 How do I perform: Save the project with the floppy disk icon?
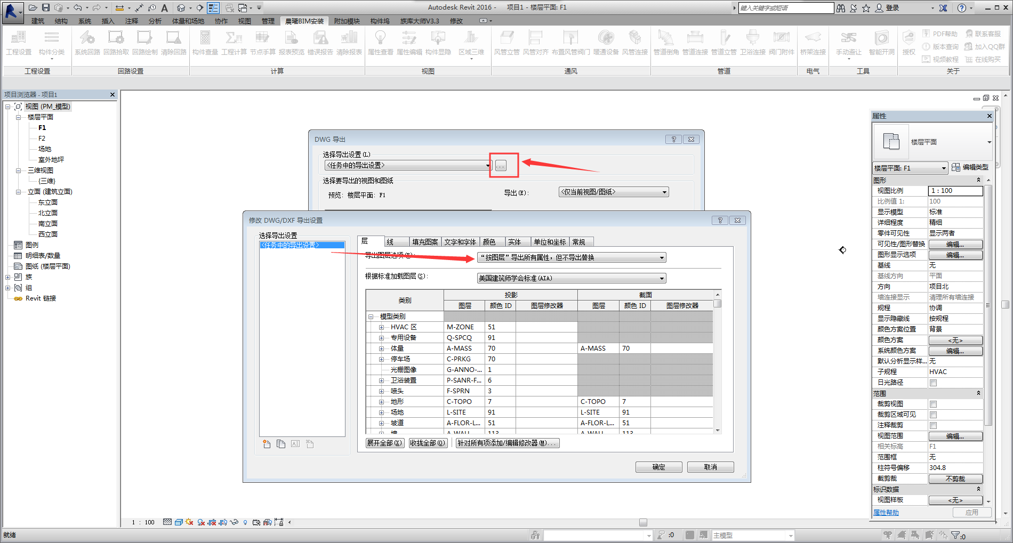click(45, 7)
